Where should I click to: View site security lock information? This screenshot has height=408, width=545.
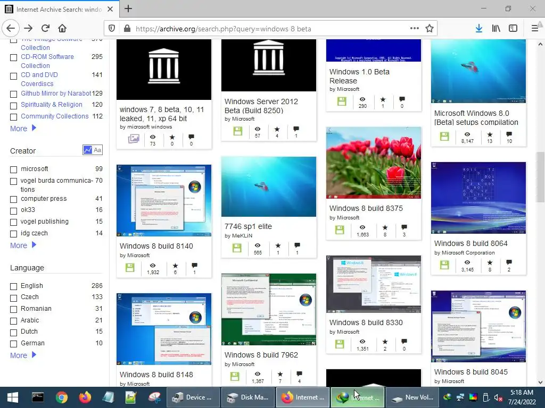[x=127, y=29]
